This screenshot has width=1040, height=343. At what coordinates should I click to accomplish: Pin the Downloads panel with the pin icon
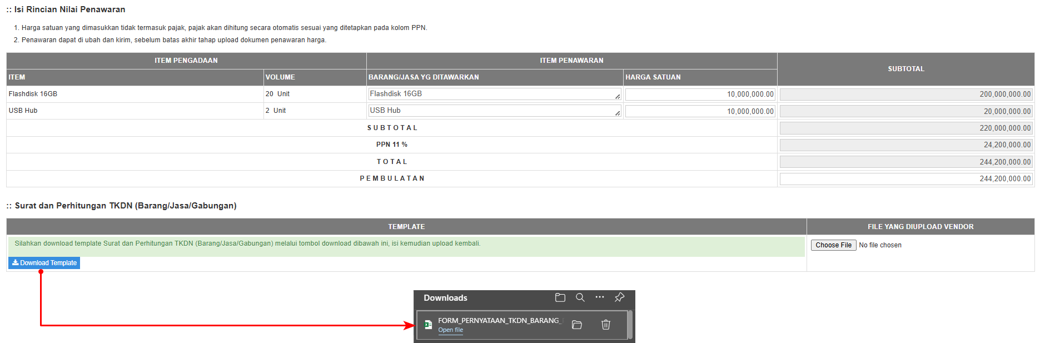click(619, 297)
